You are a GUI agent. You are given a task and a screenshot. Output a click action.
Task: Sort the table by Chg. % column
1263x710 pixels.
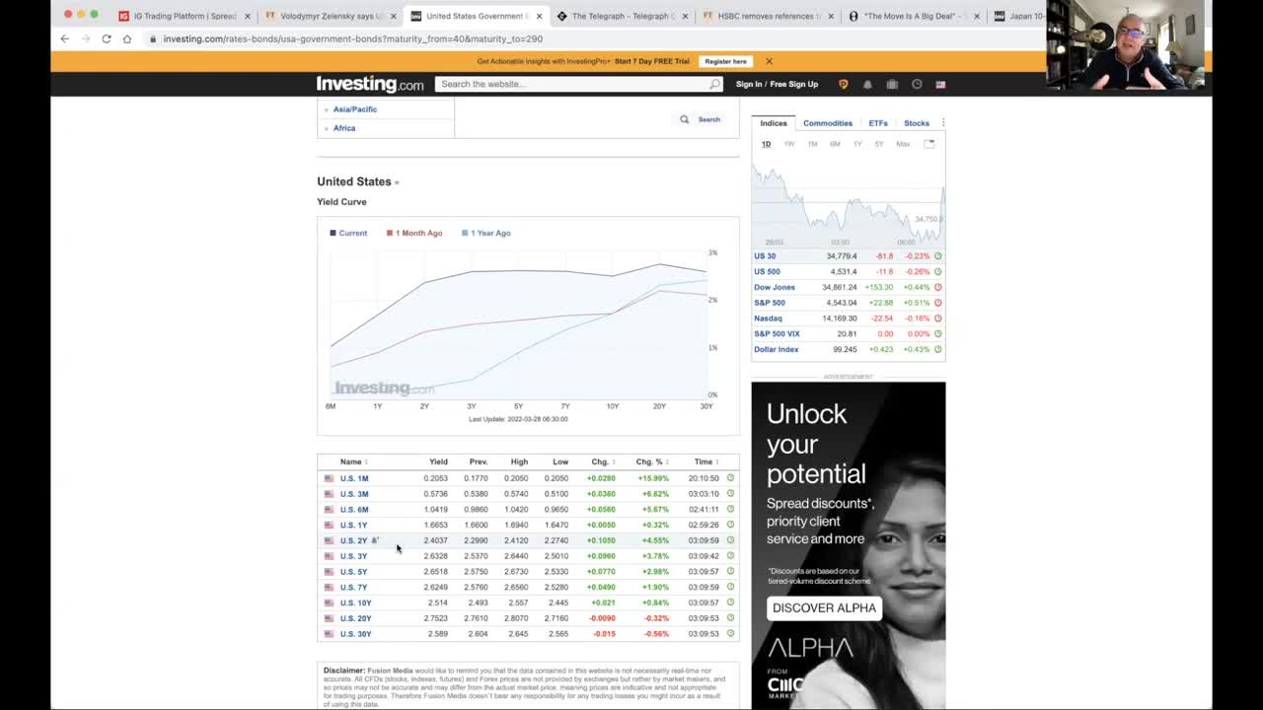(x=652, y=461)
